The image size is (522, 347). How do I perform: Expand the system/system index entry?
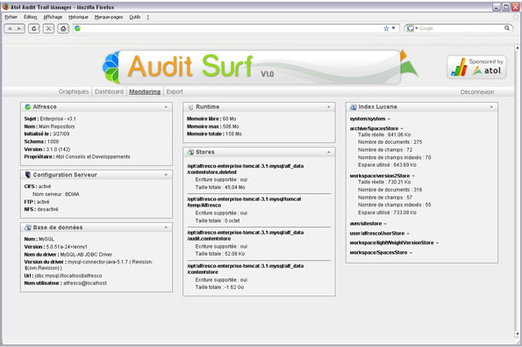click(389, 119)
